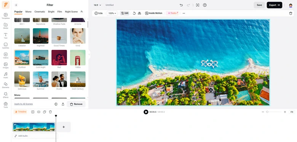Open the Inside Motion button
297x142 pixels.
click(153, 13)
